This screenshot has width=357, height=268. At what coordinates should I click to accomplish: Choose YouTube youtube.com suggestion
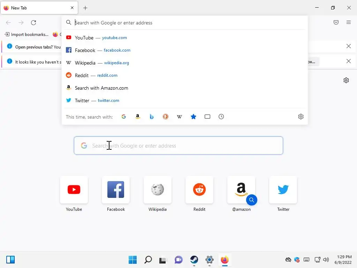[x=185, y=38]
